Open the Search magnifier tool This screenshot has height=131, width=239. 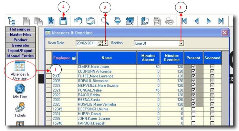(105, 21)
